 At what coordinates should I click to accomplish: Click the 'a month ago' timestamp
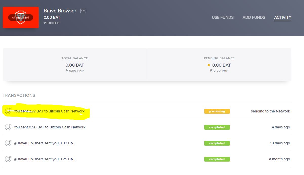279,159
